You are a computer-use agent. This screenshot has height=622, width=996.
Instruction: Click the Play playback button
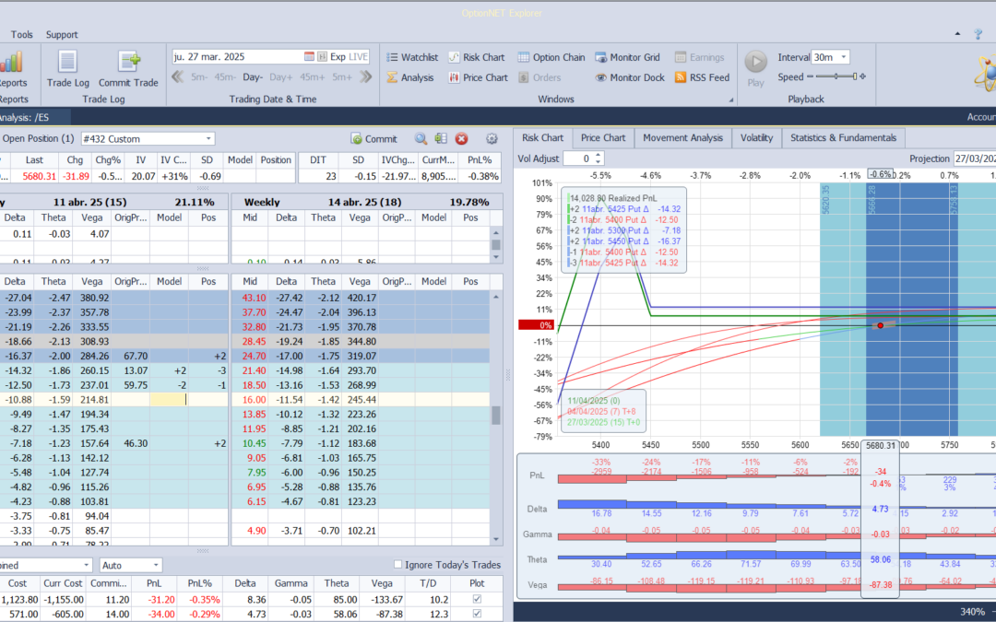tap(755, 68)
